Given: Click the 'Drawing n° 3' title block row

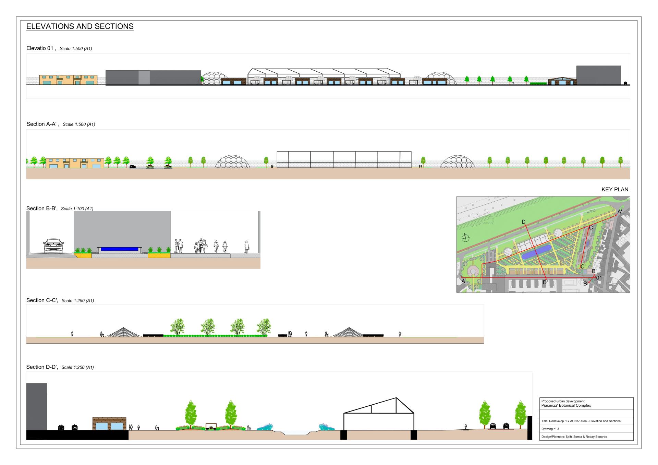Looking at the screenshot, I should (550, 429).
